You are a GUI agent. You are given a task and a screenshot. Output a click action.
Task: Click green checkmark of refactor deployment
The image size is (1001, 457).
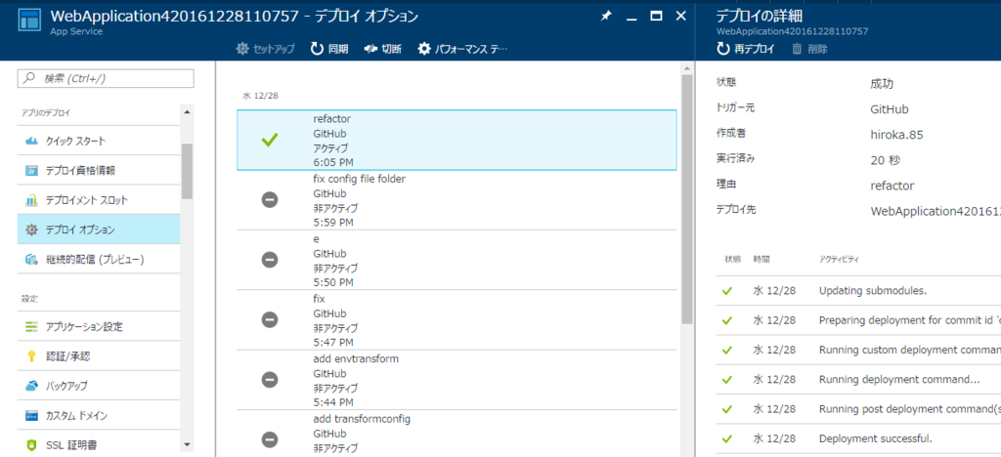(270, 141)
